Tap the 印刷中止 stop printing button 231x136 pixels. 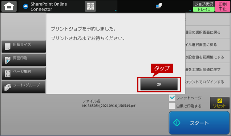coord(222,6)
